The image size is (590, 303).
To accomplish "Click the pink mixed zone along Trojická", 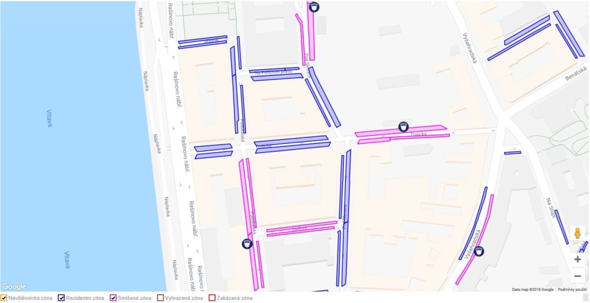I will click(401, 130).
